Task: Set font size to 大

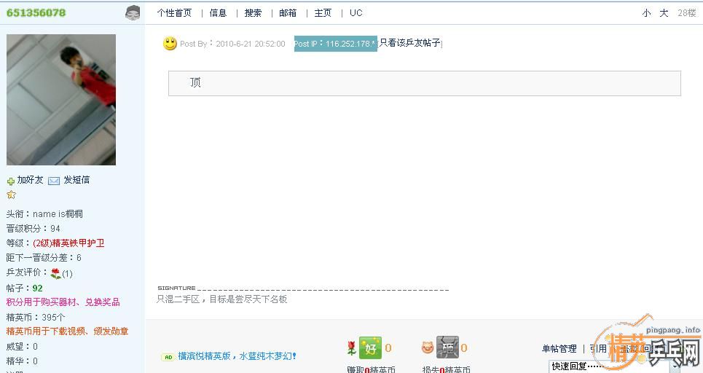Action: coord(664,13)
